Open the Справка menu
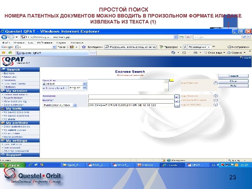 (77, 43)
